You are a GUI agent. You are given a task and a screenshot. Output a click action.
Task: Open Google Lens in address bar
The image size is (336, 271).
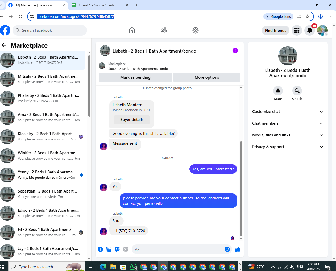point(278,16)
